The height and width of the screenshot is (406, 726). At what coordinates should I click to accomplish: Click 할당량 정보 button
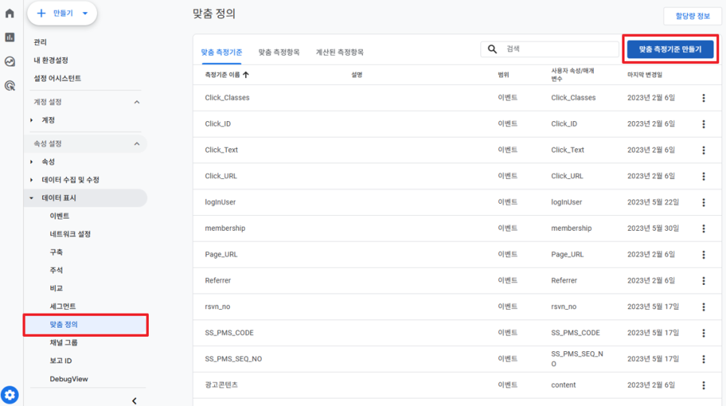point(692,17)
